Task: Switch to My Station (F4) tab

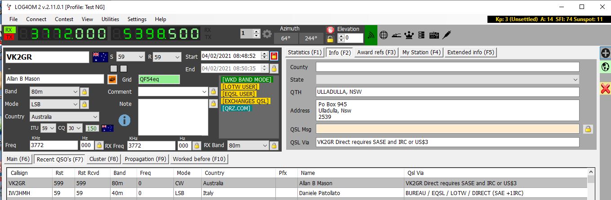Action: (421, 52)
